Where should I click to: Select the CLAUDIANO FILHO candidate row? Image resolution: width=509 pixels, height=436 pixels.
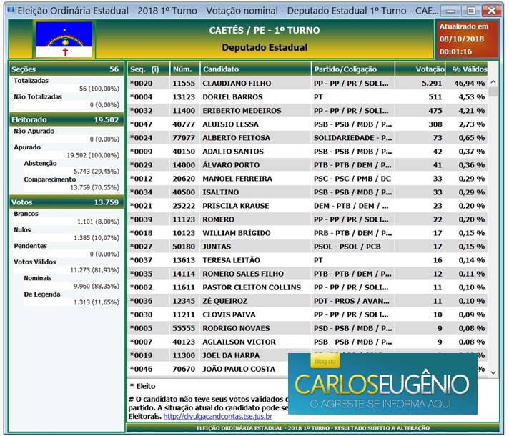pyautogui.click(x=307, y=84)
